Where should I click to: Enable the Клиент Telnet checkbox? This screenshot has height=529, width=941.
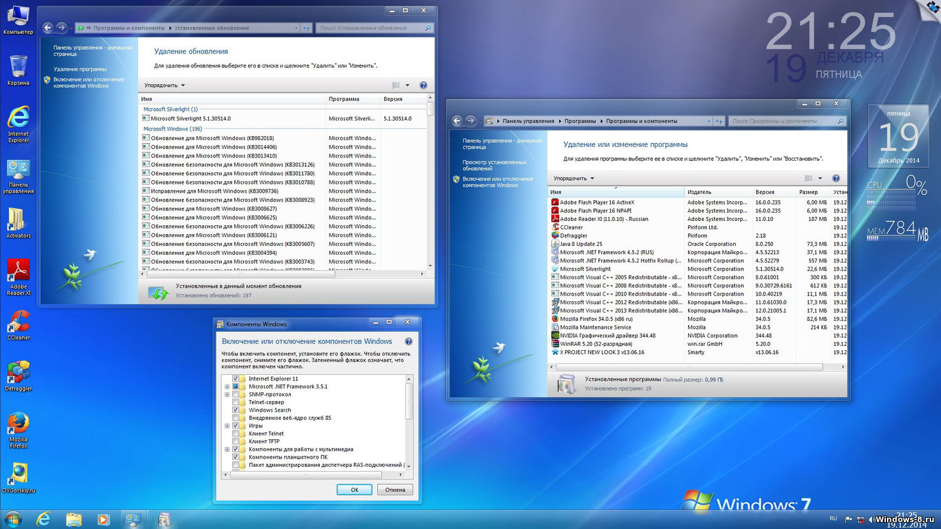pos(236,434)
